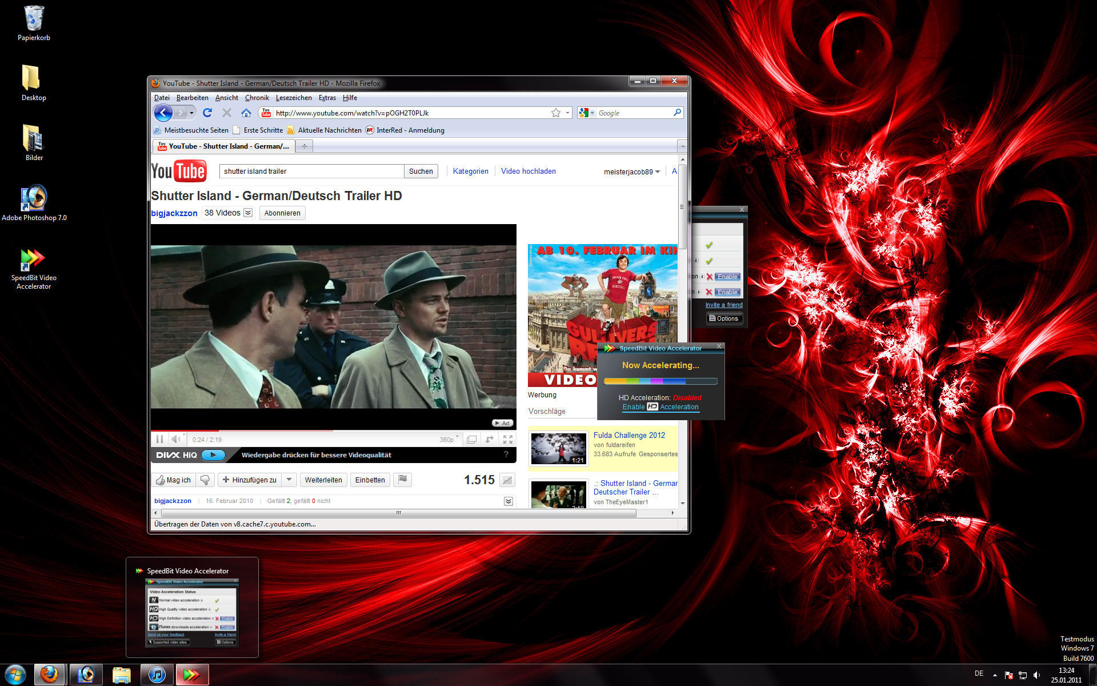Click the stop loading X icon
Viewport: 1097px width, 686px height.
pos(227,113)
